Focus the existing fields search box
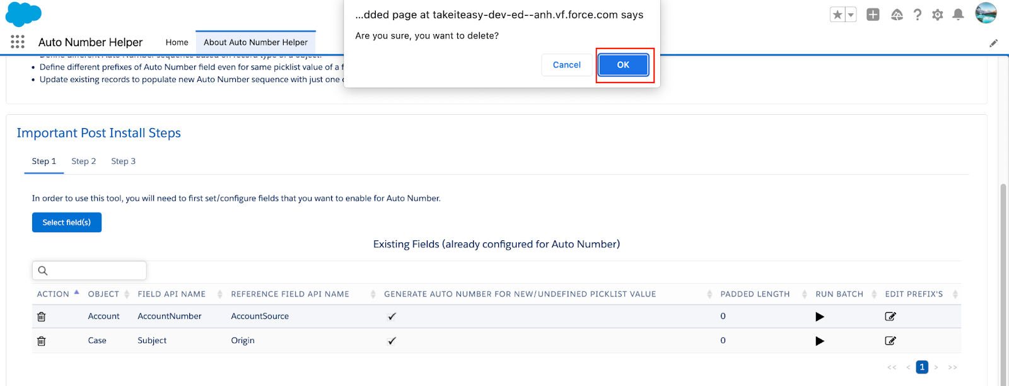The image size is (1009, 386). point(90,271)
